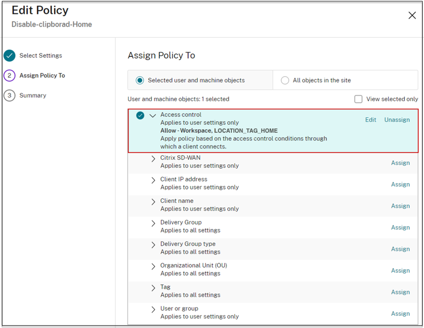The image size is (424, 328).
Task: Collapse the Access control row
Action: point(153,115)
